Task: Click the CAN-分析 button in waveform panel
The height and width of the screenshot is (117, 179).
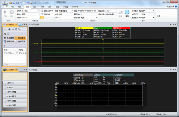Action: point(15,105)
